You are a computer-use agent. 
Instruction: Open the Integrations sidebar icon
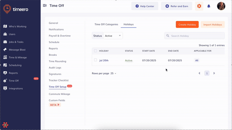click(5, 88)
